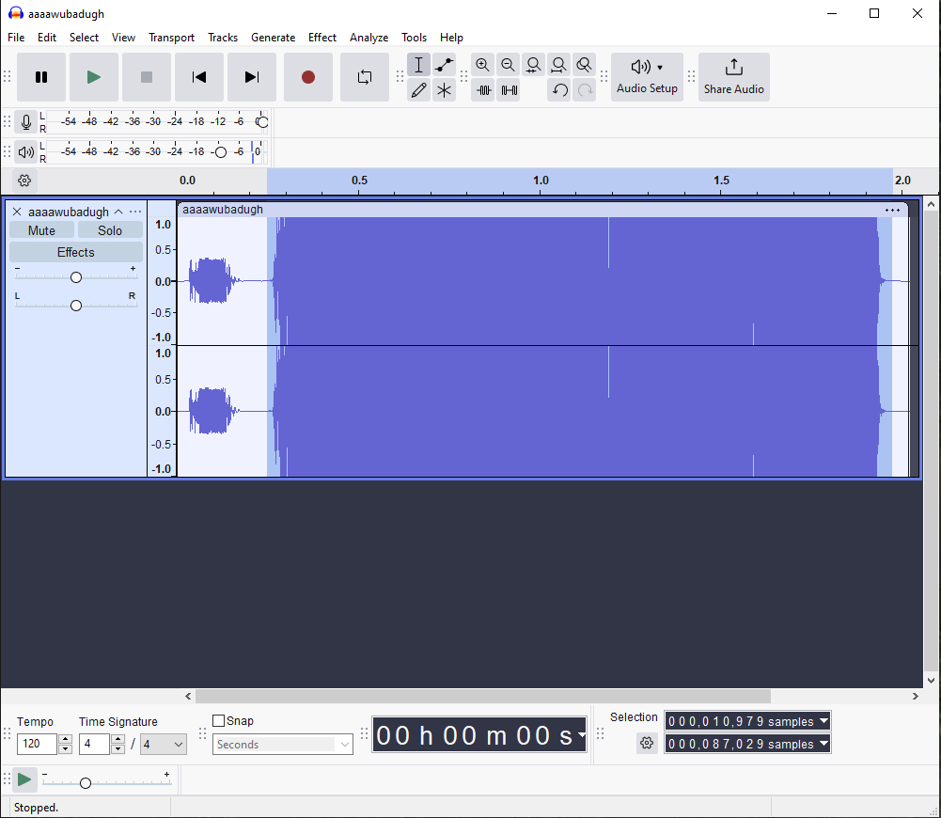Select the Envelope tool

tap(445, 65)
